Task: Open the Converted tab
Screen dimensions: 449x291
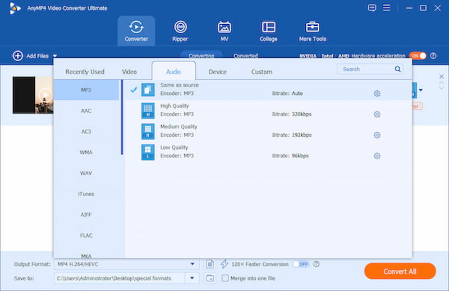Action: tap(245, 56)
